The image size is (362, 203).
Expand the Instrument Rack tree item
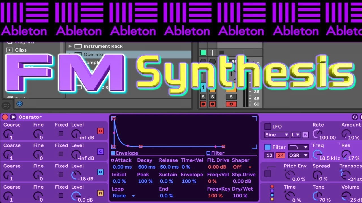coord(70,46)
